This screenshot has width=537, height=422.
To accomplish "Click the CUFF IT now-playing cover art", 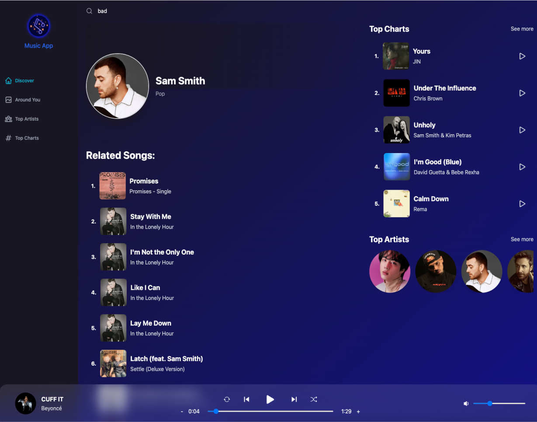I will point(26,403).
